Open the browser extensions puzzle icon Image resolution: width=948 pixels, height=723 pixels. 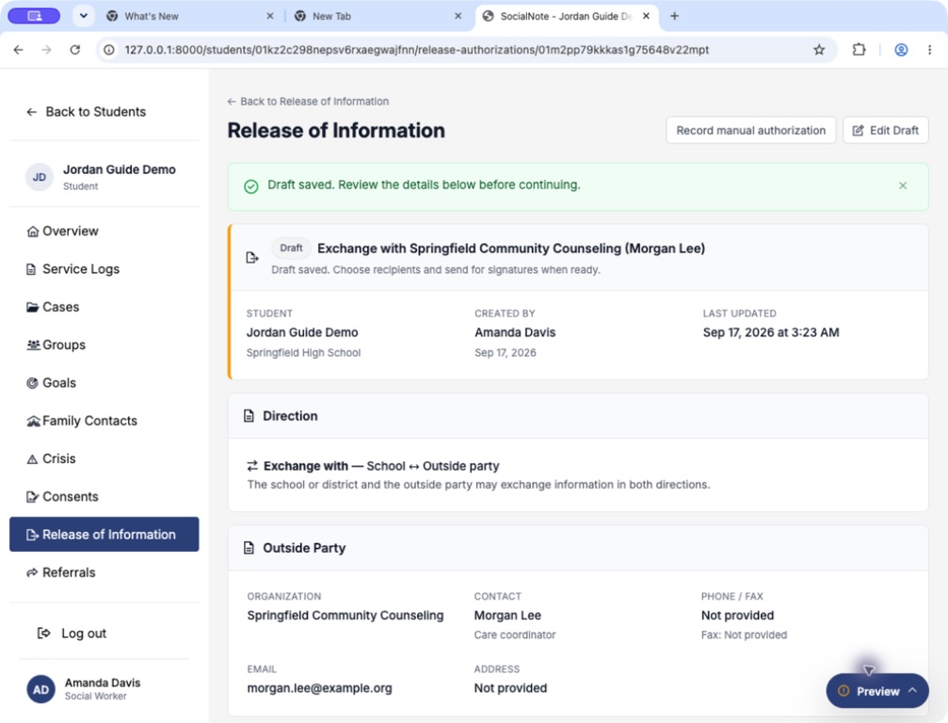tap(859, 50)
